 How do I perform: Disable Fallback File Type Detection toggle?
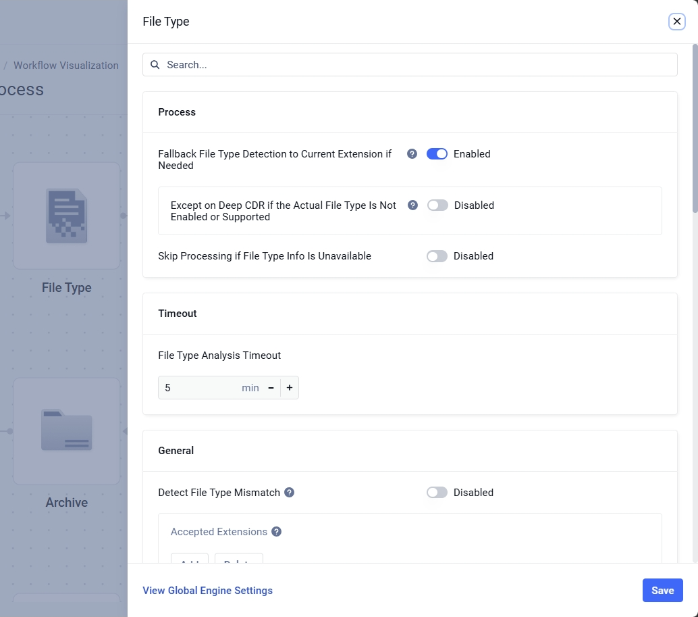coord(437,153)
